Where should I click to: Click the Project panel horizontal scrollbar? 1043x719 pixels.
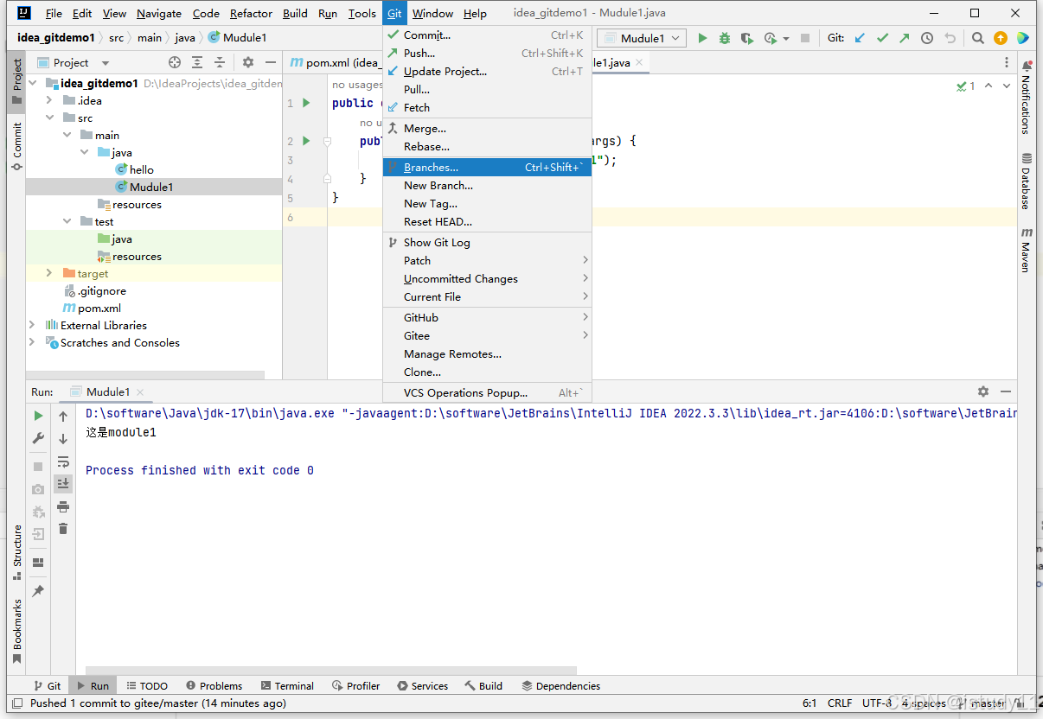point(145,375)
